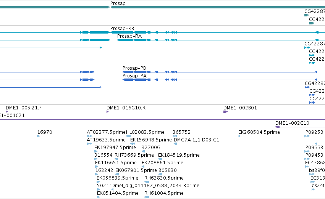Viewport: 325px width, 199px height.
Task: Select the 316554 feature label
Action: (x=103, y=155)
